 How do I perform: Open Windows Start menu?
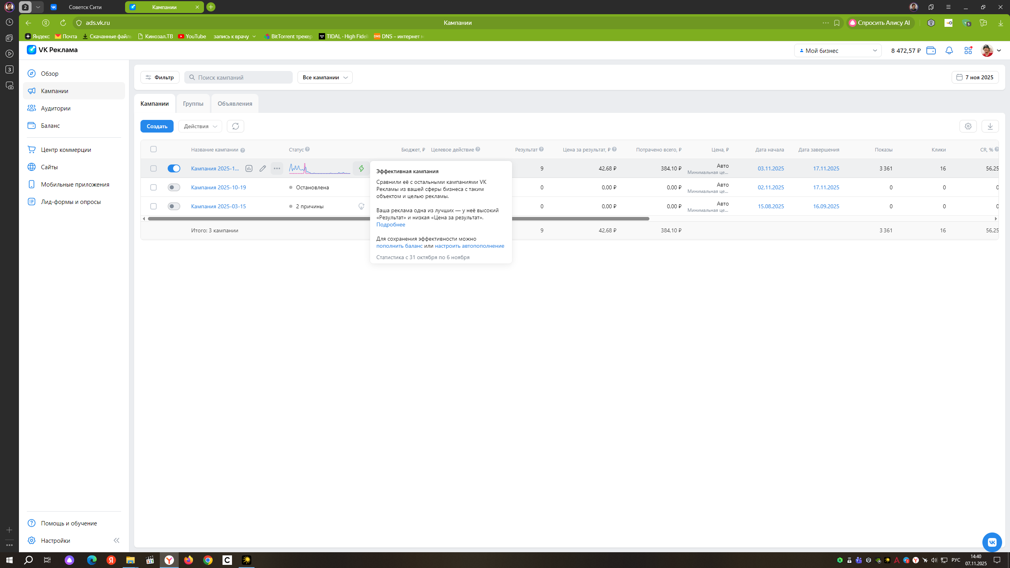[x=9, y=560]
